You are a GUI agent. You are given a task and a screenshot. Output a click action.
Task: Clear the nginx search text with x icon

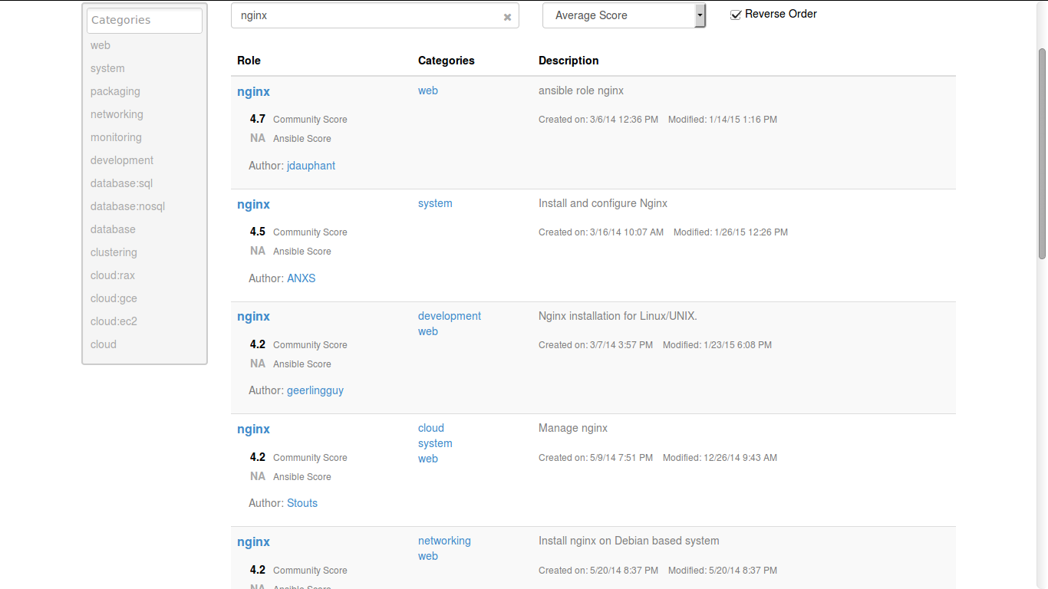(x=507, y=17)
